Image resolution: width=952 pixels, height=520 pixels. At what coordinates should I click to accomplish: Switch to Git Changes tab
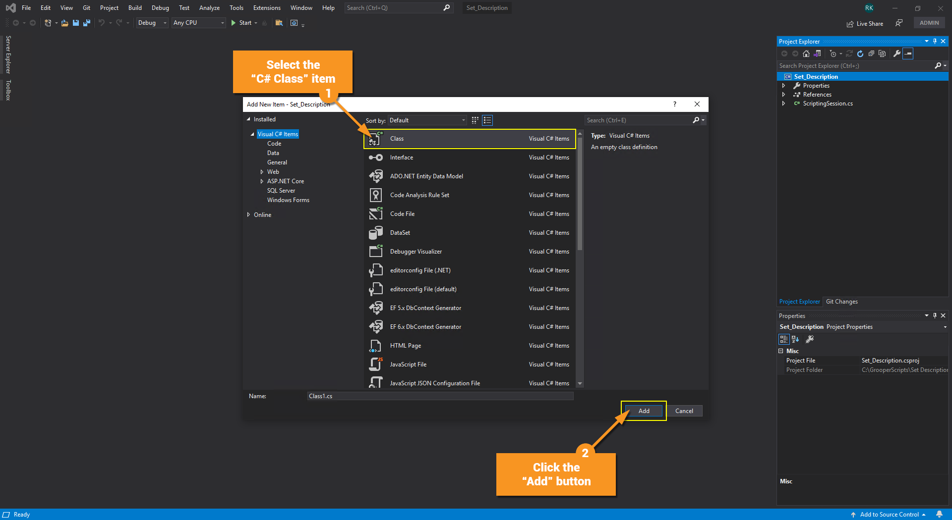(x=841, y=302)
